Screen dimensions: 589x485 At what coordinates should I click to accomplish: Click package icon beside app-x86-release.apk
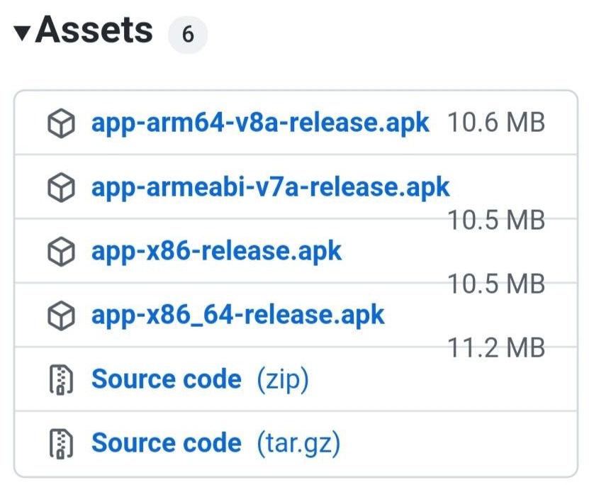pyautogui.click(x=61, y=251)
